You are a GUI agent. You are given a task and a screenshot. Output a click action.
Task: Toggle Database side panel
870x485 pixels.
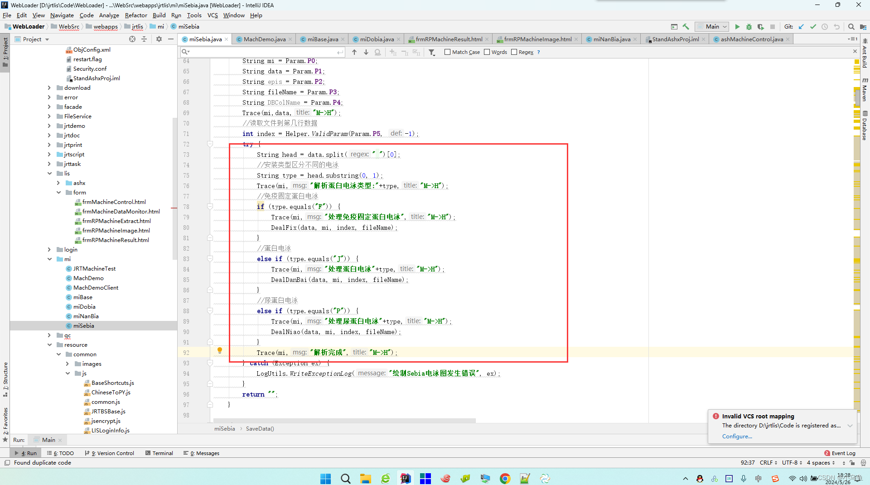pyautogui.click(x=864, y=126)
